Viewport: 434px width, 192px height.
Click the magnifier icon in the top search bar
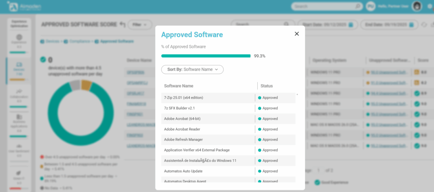pos(358,7)
